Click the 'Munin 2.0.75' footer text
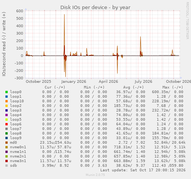This screenshot has width=191, height=179. [x=95, y=175]
